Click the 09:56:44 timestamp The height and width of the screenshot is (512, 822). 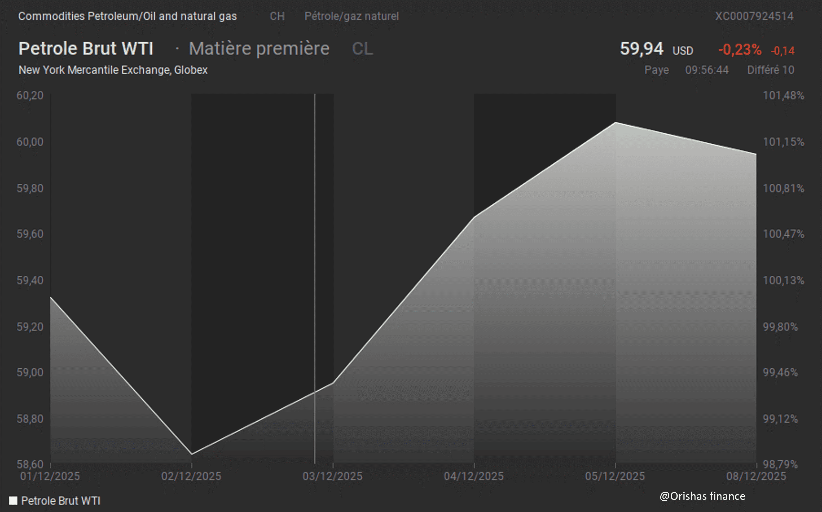pyautogui.click(x=707, y=70)
